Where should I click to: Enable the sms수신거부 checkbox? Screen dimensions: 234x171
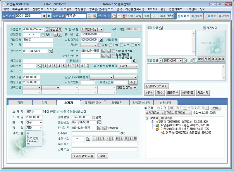pyautogui.click(x=113, y=51)
